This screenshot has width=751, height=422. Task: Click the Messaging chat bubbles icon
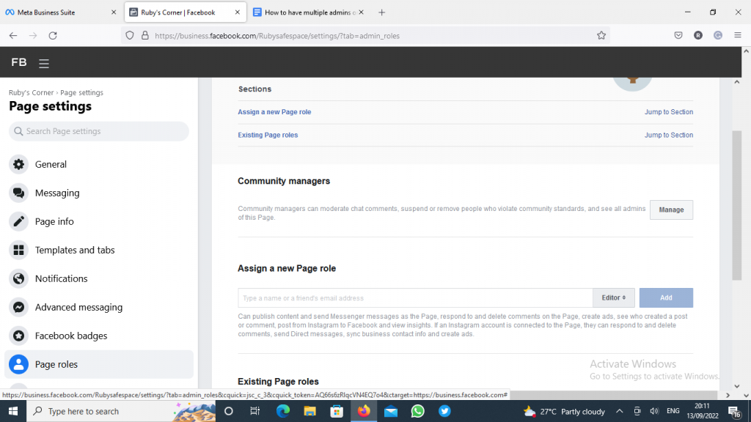click(x=18, y=193)
